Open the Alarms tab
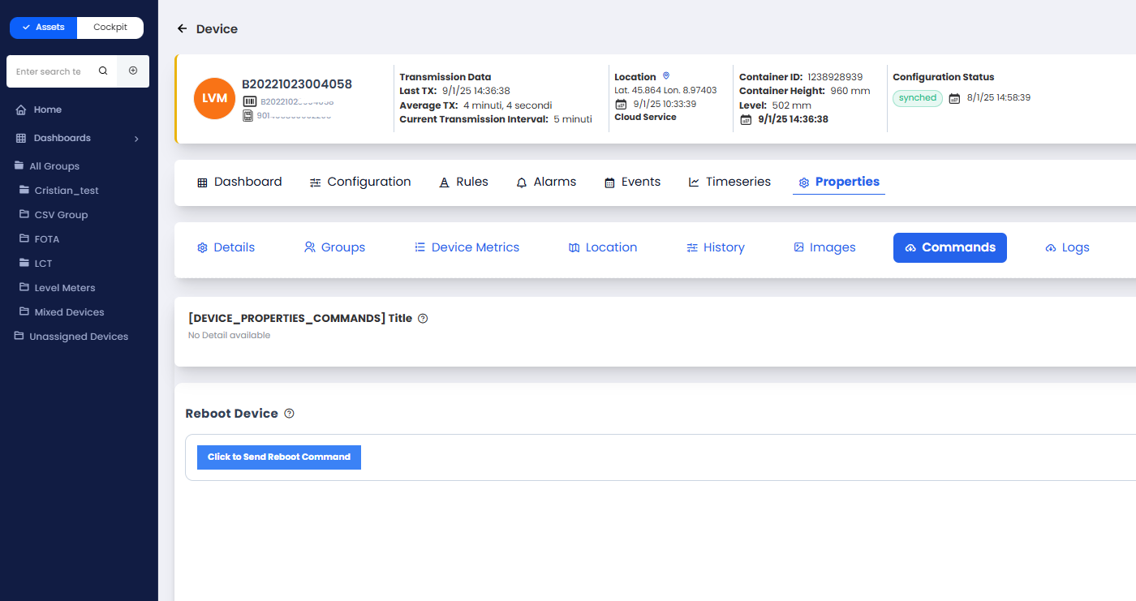 [546, 182]
